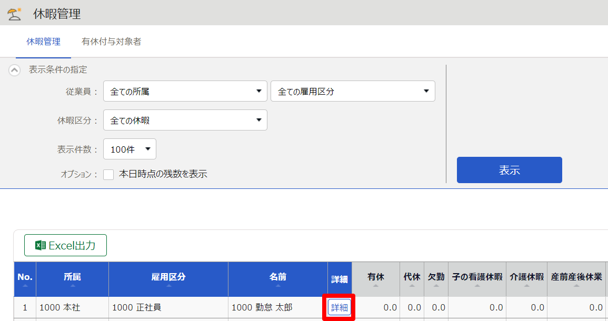Image resolution: width=608 pixels, height=321 pixels.
Task: Click the 表示条件の指定 label
Action: [x=58, y=70]
